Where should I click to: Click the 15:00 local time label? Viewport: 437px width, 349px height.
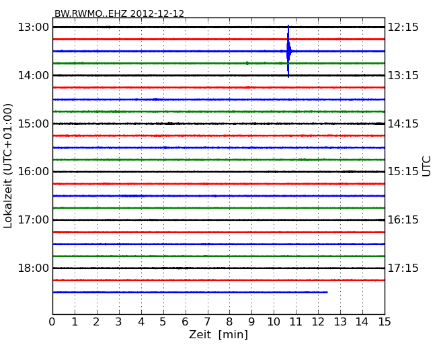33,123
